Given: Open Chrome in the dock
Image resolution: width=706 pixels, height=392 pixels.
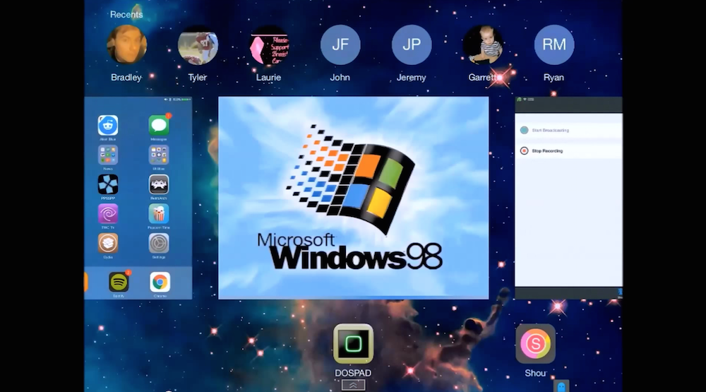Looking at the screenshot, I should pos(160,282).
